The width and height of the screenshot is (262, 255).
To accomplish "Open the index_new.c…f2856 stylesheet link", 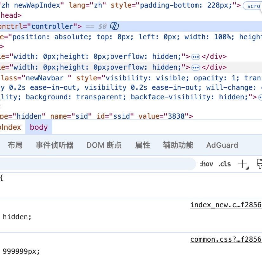I will 226,205.
